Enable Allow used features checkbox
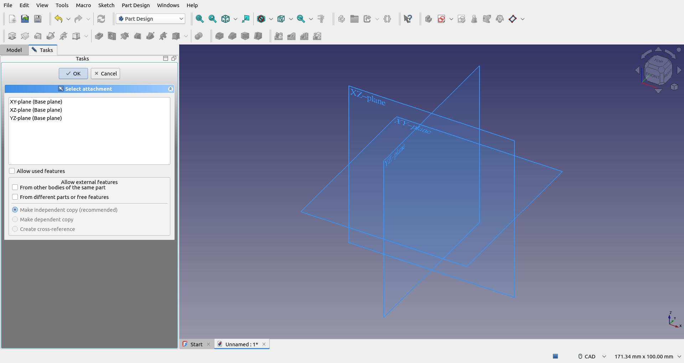 (x=12, y=171)
